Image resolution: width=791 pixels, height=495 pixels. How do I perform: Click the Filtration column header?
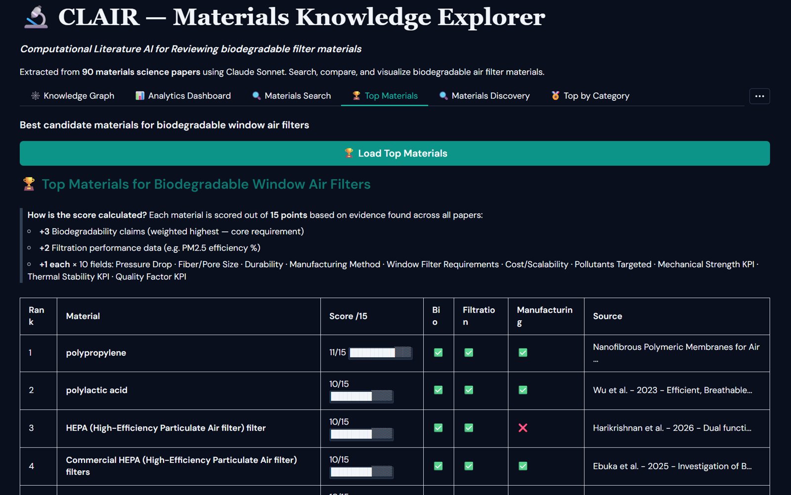(x=481, y=316)
